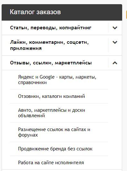Viewport: 127px width, 171px height.
Task: Select Продвижение бренда без ссылок item
Action: (55, 149)
